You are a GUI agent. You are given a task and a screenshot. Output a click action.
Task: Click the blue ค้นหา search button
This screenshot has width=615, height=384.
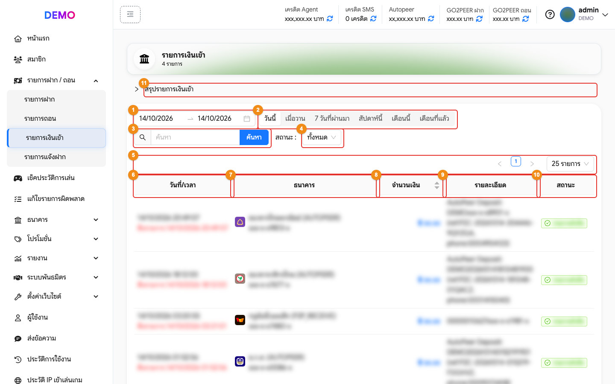[x=254, y=137]
